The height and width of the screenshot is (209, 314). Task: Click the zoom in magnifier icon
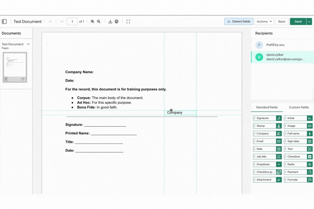point(92,22)
